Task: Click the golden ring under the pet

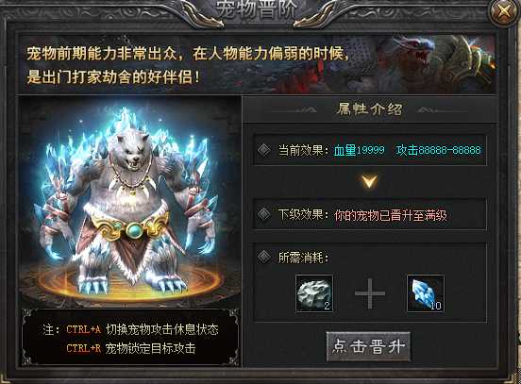Action: (129, 282)
